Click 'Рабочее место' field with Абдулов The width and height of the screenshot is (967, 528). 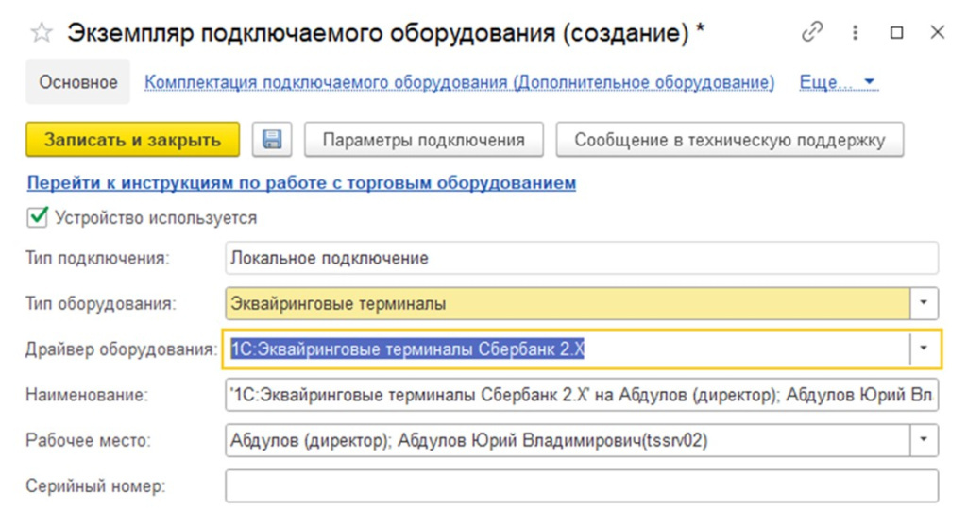pyautogui.click(x=568, y=440)
